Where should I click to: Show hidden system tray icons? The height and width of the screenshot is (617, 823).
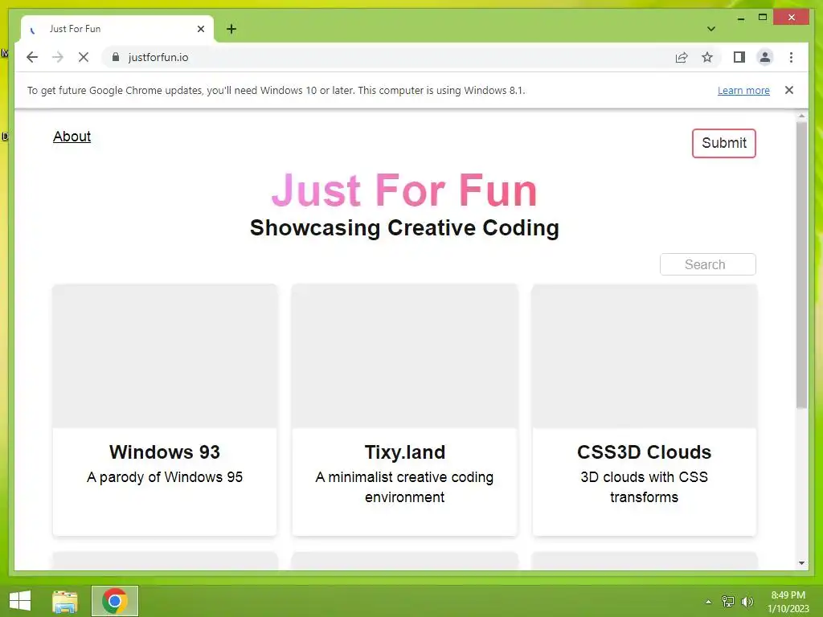coord(709,602)
